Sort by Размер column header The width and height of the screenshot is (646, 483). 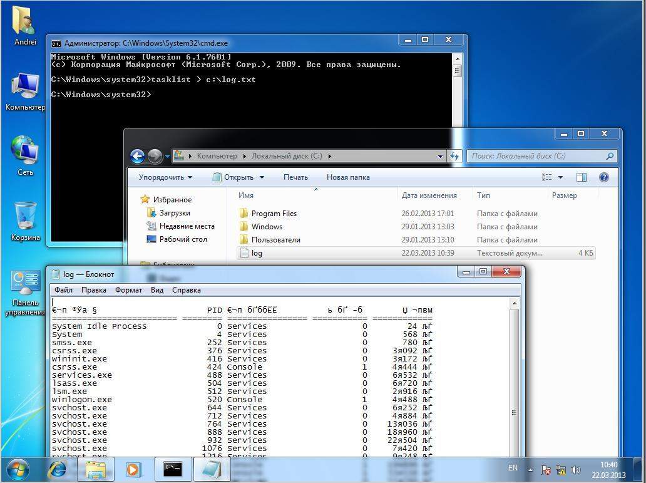(x=564, y=195)
